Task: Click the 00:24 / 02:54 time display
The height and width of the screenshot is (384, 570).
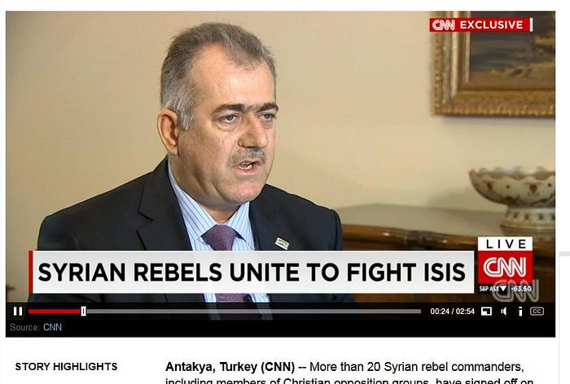Action: (452, 312)
